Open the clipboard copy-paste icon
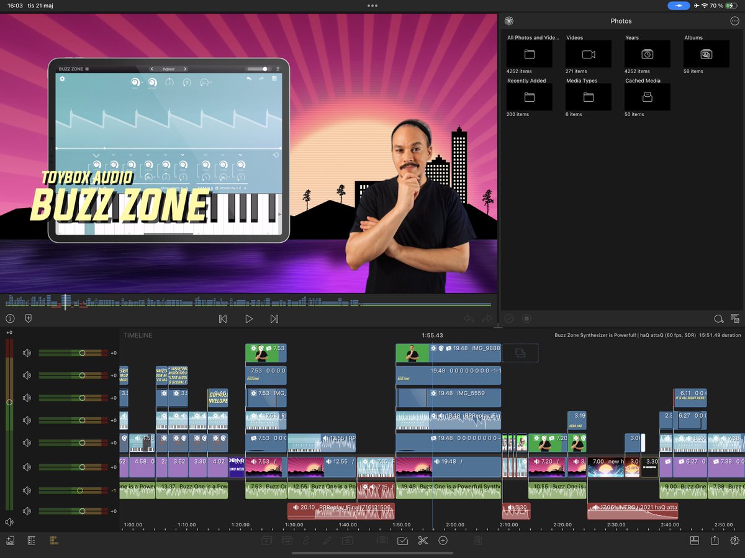 [x=382, y=541]
